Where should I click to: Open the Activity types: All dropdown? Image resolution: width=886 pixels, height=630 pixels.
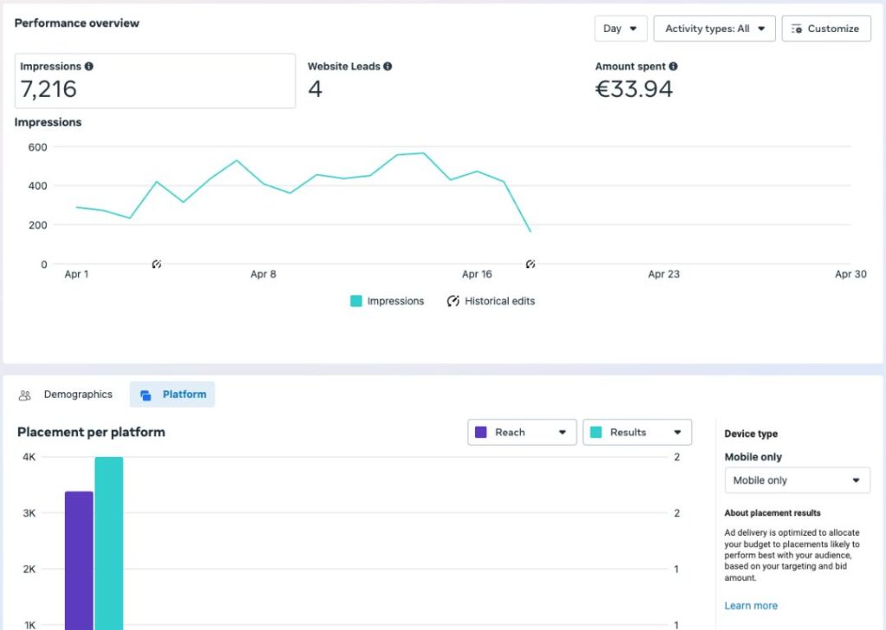point(714,29)
